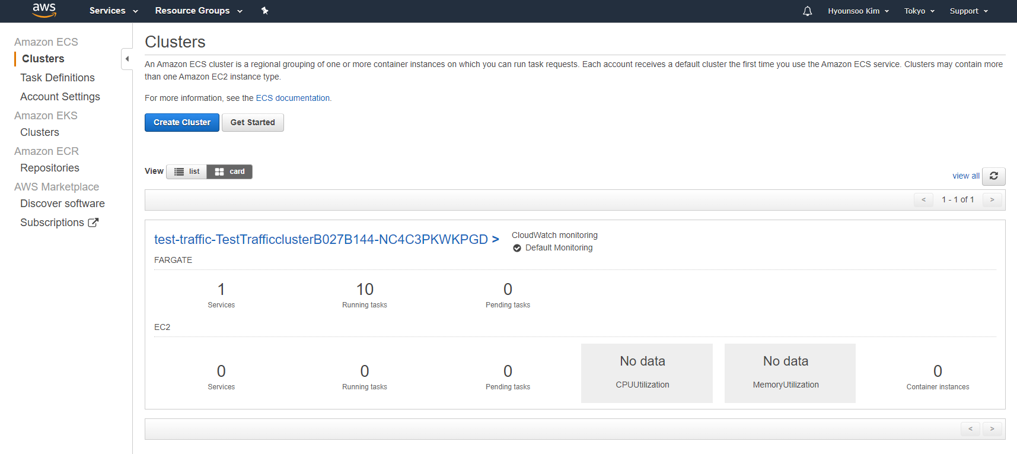Open the ECS documentation link
Image resolution: width=1017 pixels, height=454 pixels.
293,98
